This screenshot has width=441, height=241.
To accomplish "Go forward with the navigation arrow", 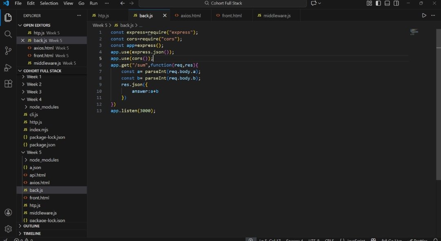I will click(131, 3).
